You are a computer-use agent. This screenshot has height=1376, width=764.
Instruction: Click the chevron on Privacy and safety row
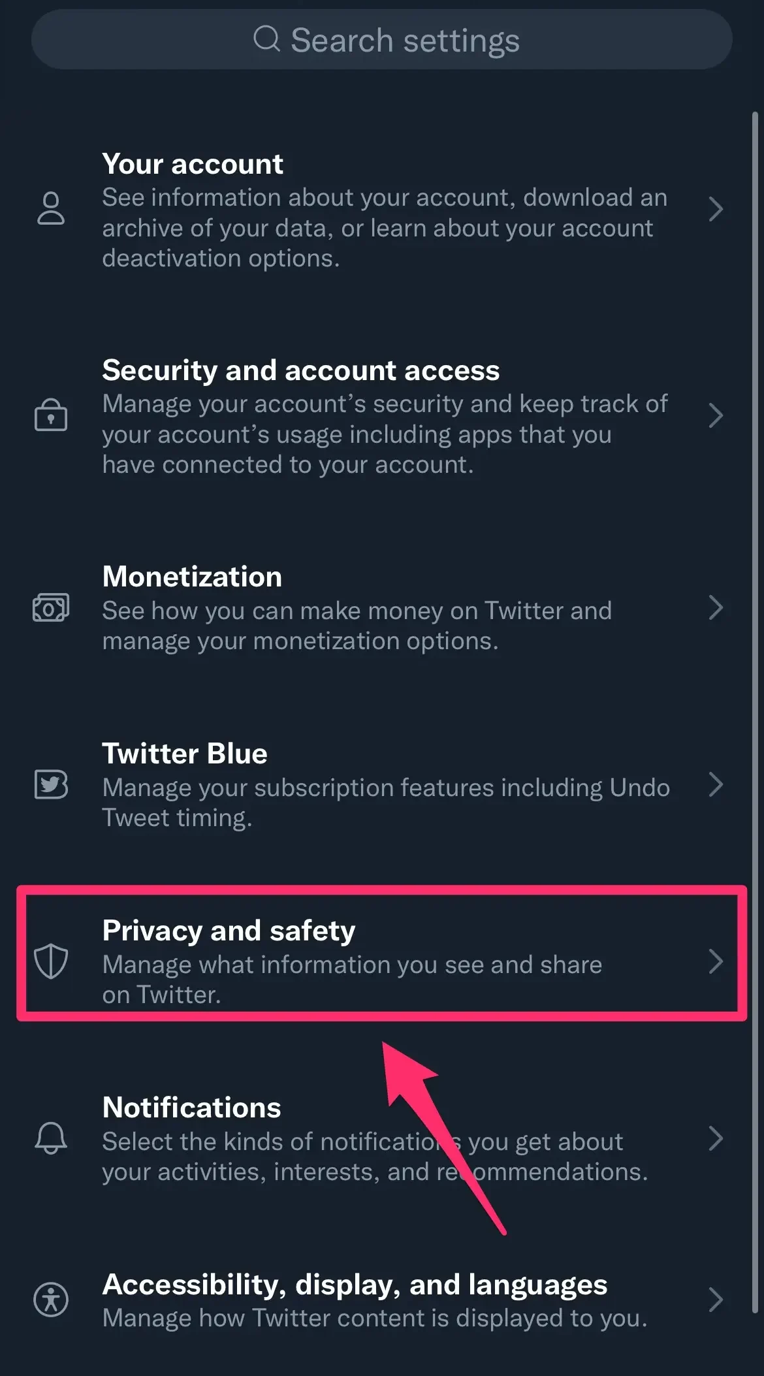(x=716, y=961)
